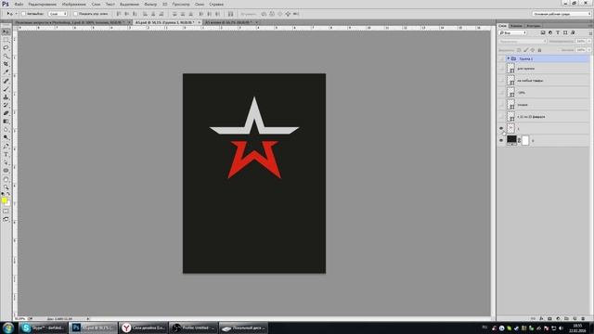Viewport: 594px width, 334px height.
Task: Select the Zoom tool
Action: point(6,187)
